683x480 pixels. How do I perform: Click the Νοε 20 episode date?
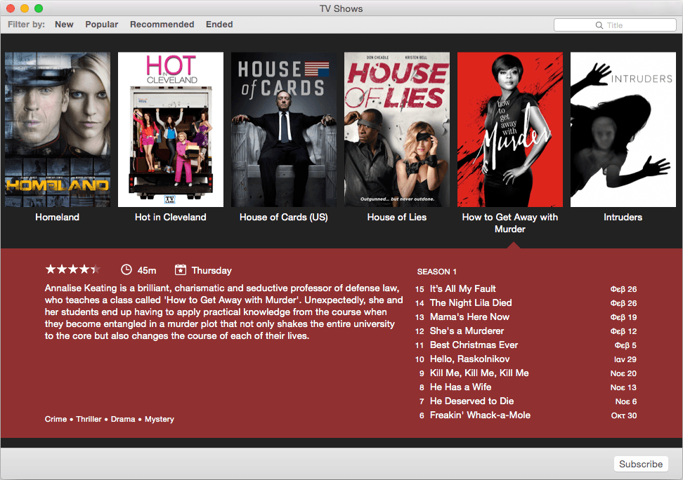[623, 373]
